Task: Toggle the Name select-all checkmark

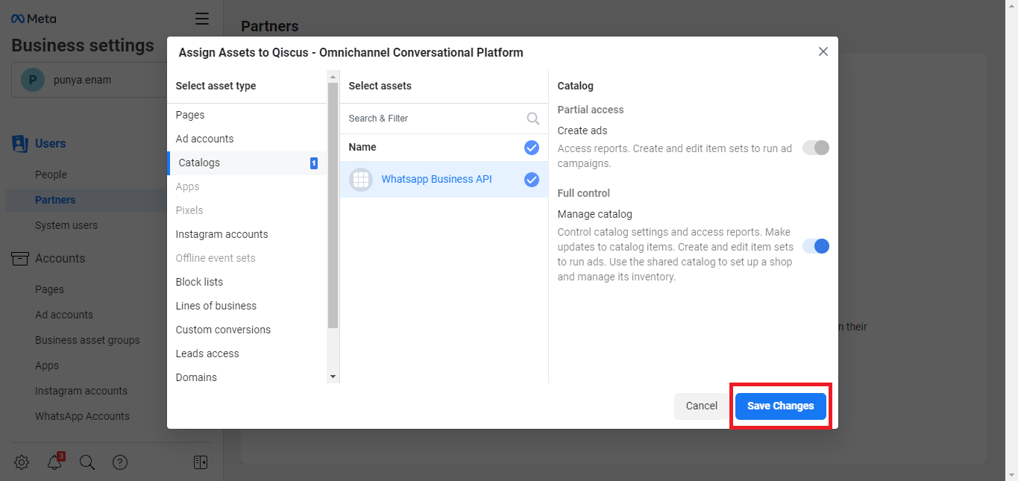Action: coord(532,147)
